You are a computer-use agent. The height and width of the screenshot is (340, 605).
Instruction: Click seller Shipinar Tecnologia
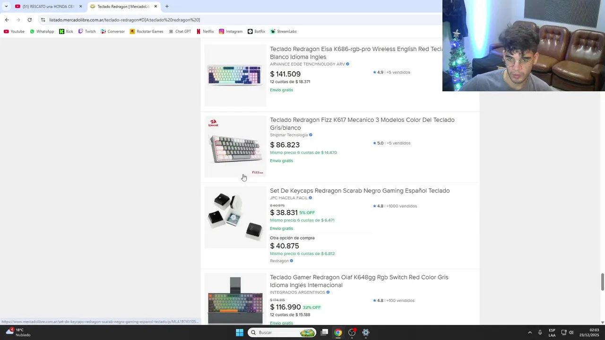pyautogui.click(x=289, y=135)
